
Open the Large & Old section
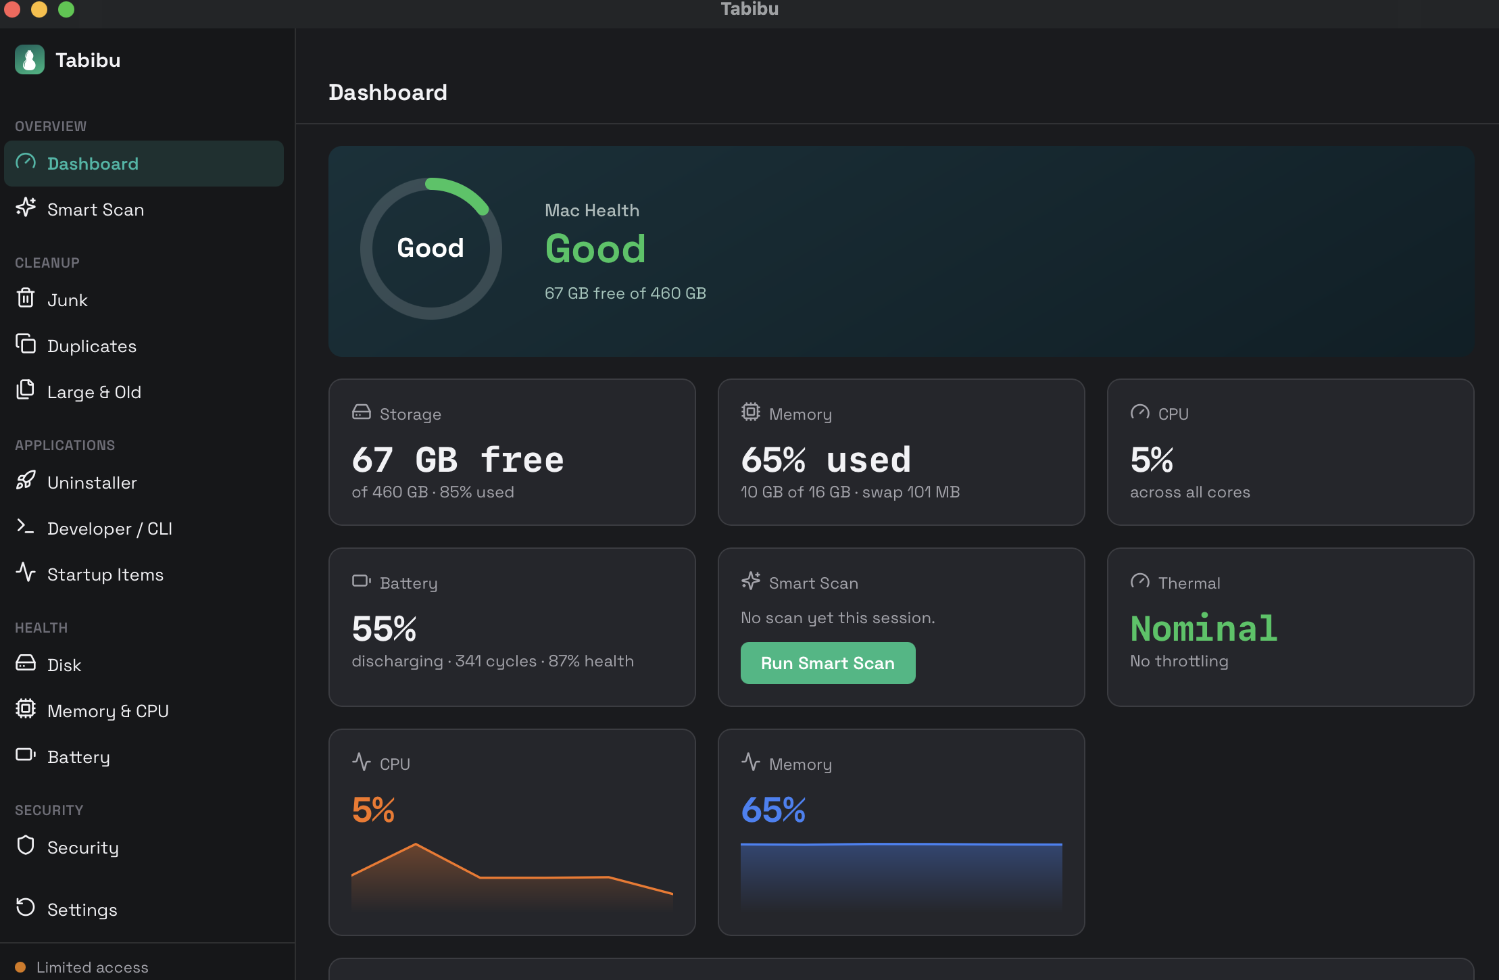[x=144, y=392]
